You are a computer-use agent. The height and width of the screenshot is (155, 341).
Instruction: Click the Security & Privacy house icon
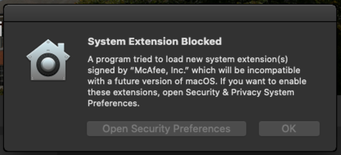48,60
